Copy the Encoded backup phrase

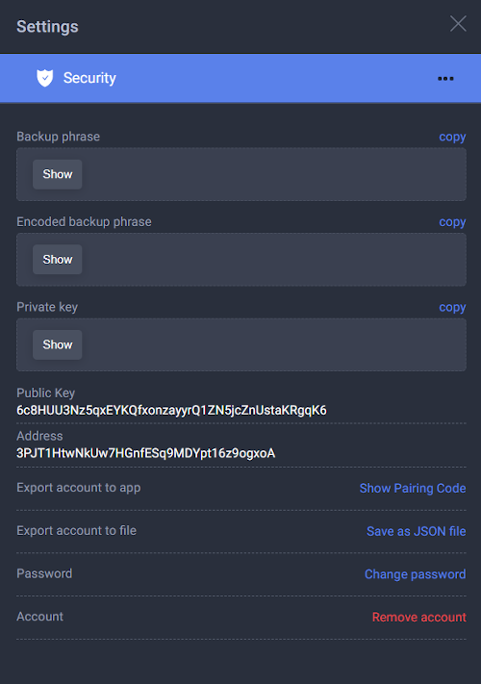point(452,222)
